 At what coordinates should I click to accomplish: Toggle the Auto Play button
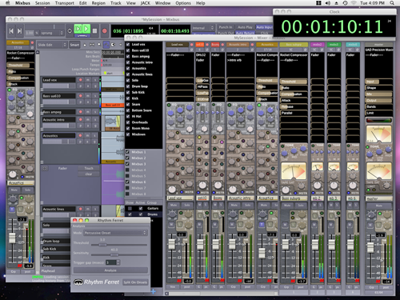[x=245, y=27]
